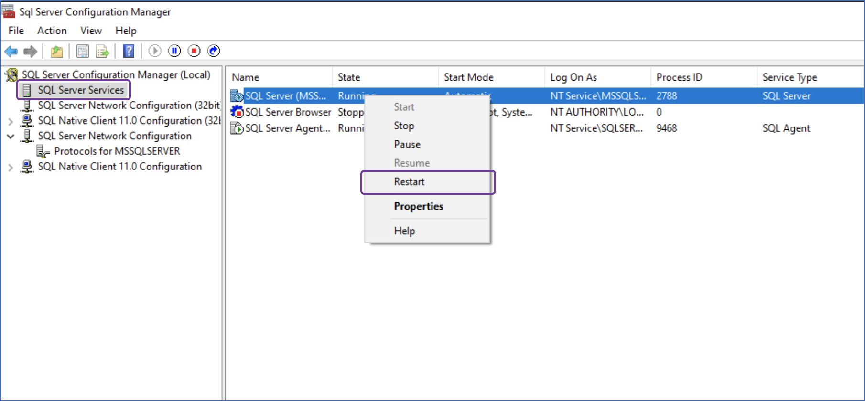865x401 pixels.
Task: Click the Name column header
Action: click(x=279, y=77)
